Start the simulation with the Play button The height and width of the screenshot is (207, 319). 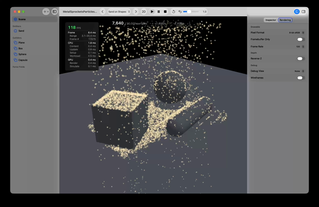tap(152, 11)
